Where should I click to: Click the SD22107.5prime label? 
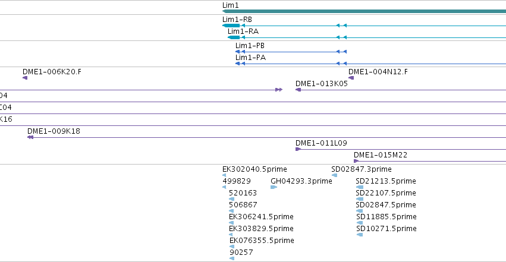386,193
